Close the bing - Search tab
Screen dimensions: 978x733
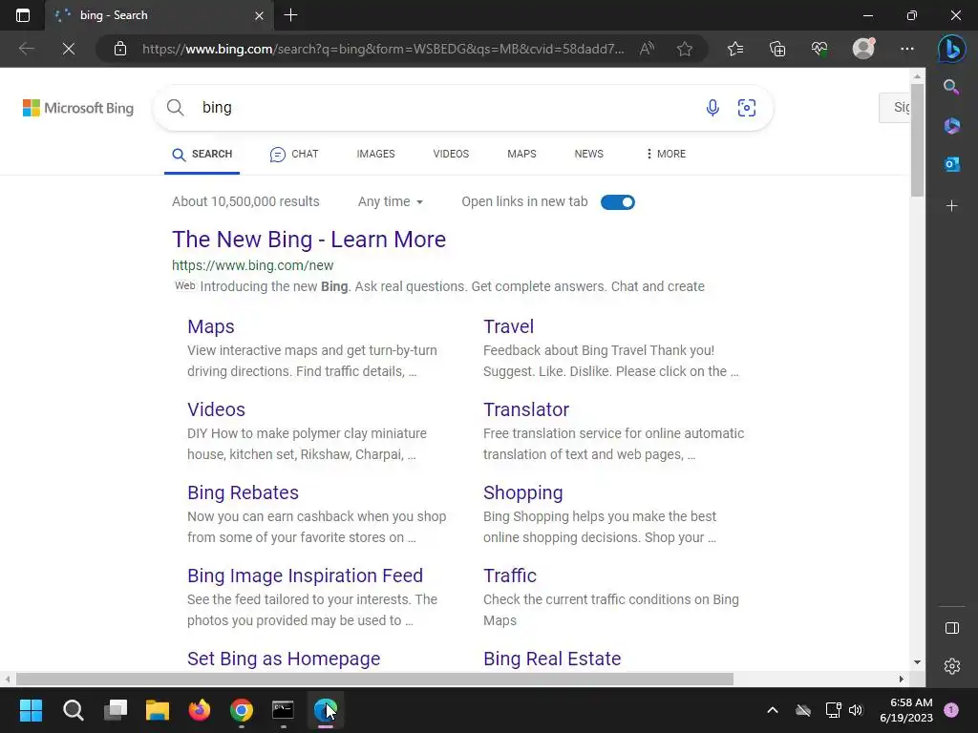click(x=259, y=15)
